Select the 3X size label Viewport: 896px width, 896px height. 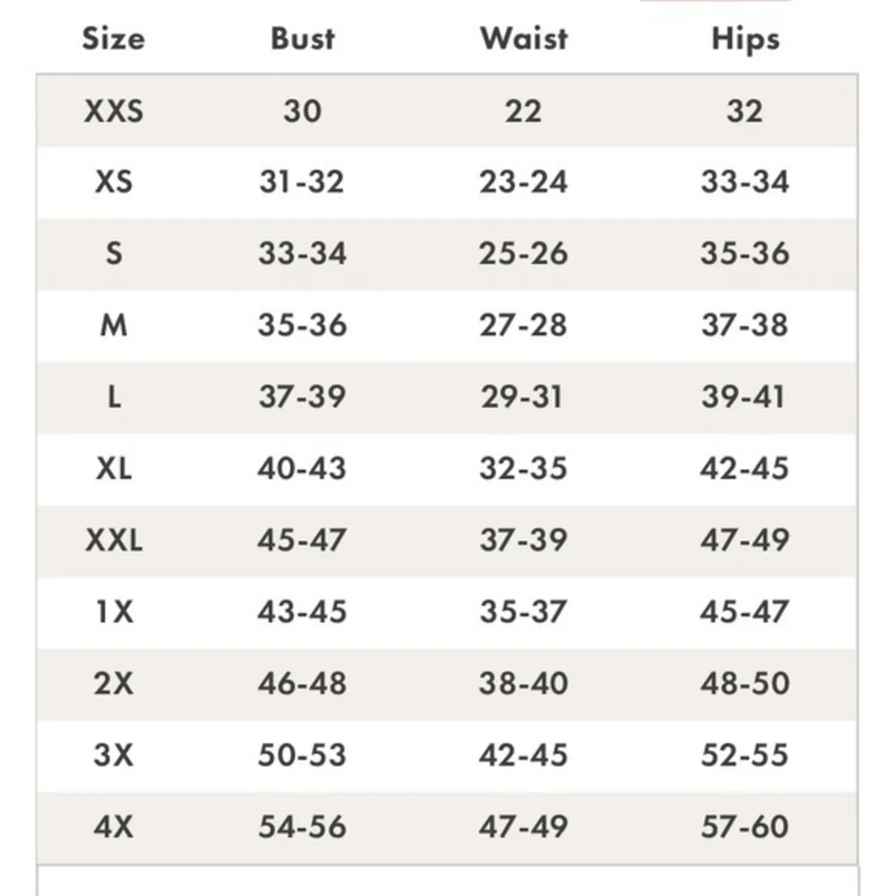114,754
